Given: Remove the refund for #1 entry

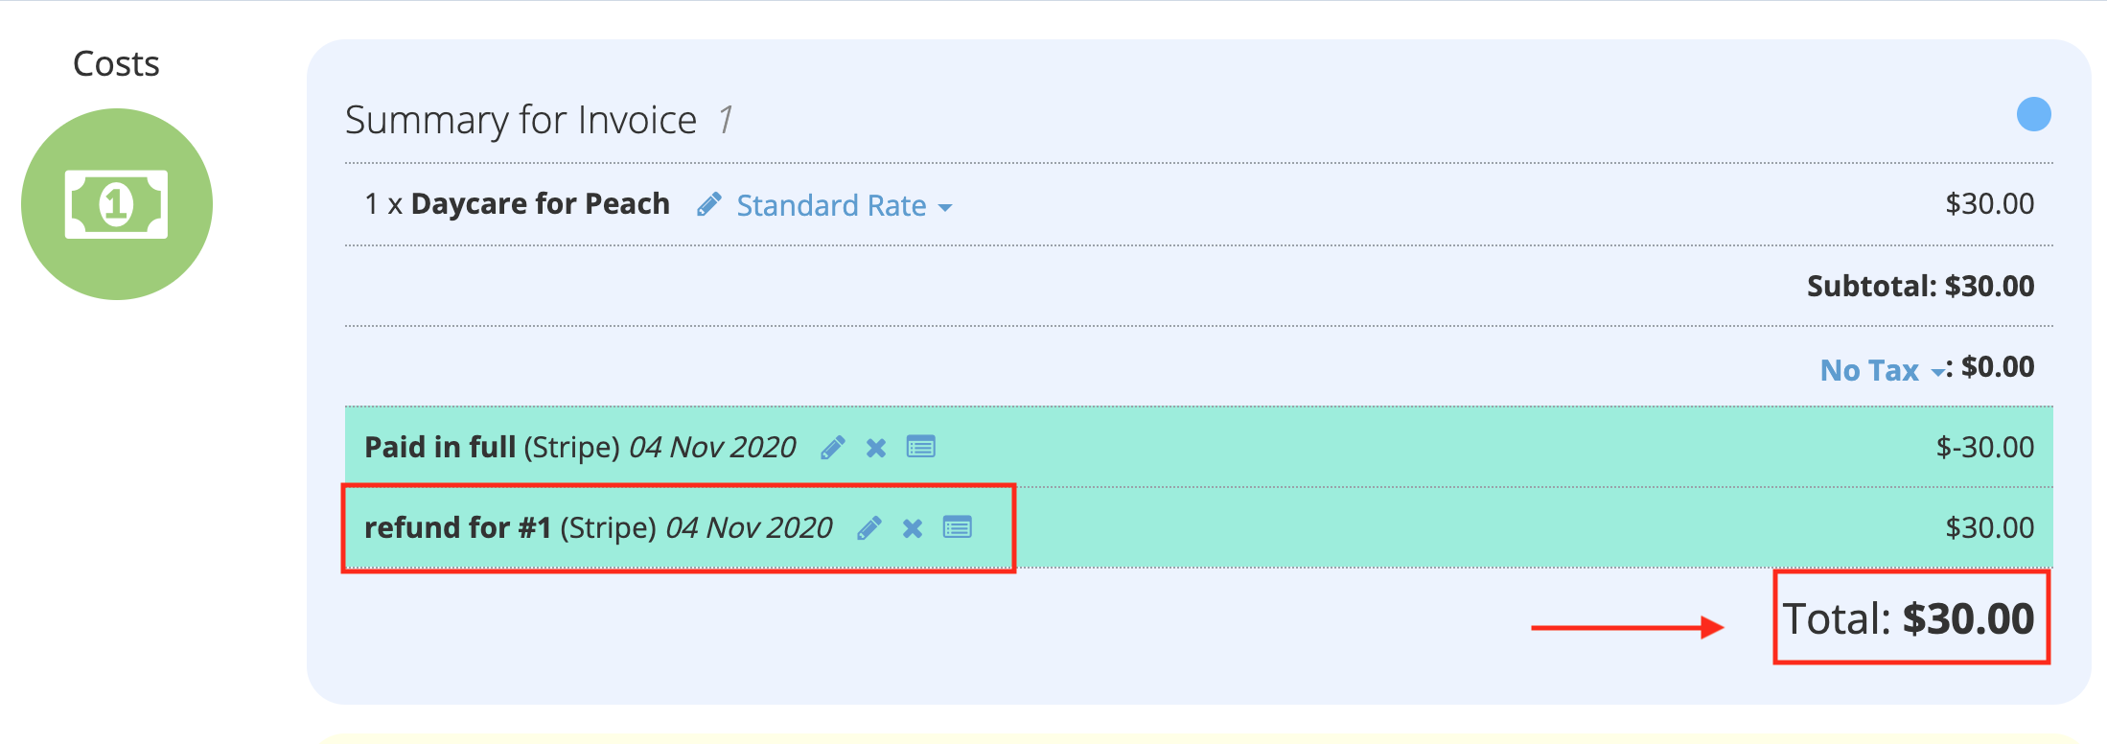Looking at the screenshot, I should click(x=913, y=528).
